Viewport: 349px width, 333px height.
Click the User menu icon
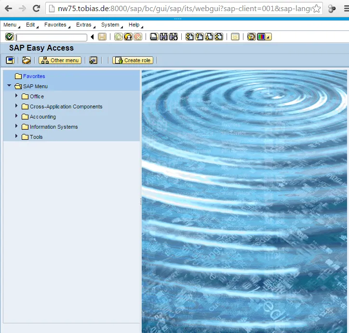pos(10,60)
